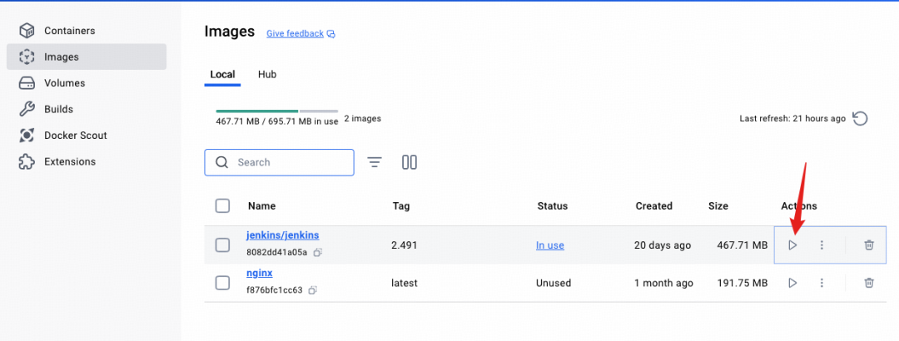The image size is (899, 341).
Task: Click the 467.71 MB size cell
Action: click(742, 245)
